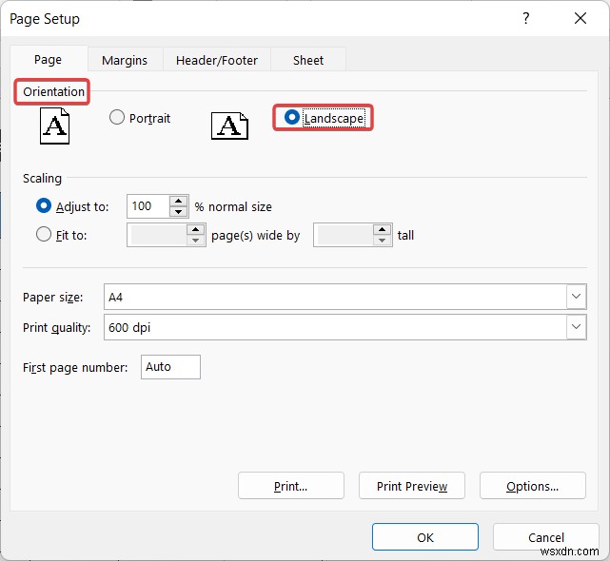
Task: Click the pages tall input field
Action: point(344,235)
